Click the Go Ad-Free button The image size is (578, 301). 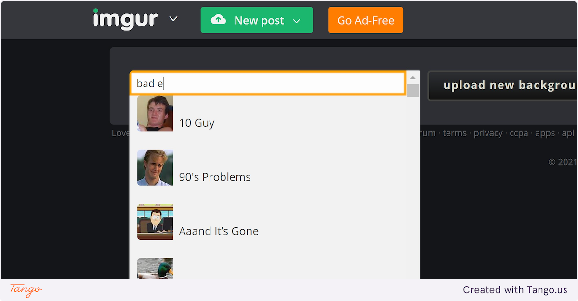(366, 20)
